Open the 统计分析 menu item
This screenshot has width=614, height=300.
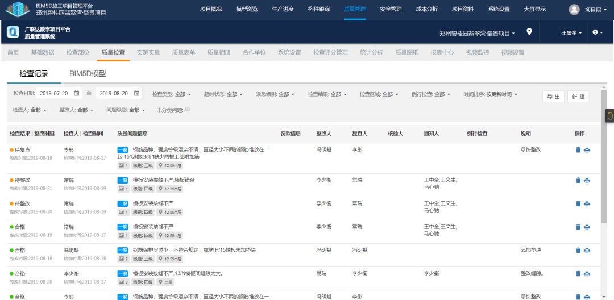371,52
